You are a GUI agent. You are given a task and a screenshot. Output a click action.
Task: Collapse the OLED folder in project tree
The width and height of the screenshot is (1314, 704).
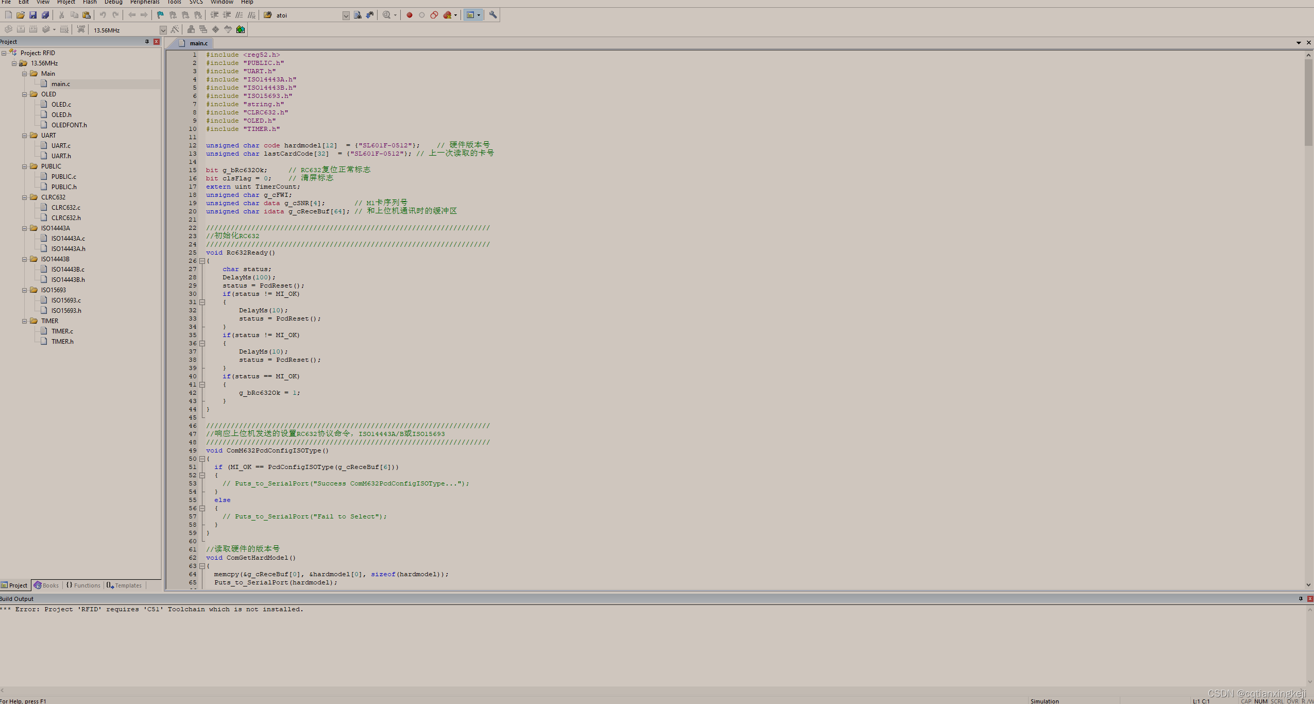(24, 94)
